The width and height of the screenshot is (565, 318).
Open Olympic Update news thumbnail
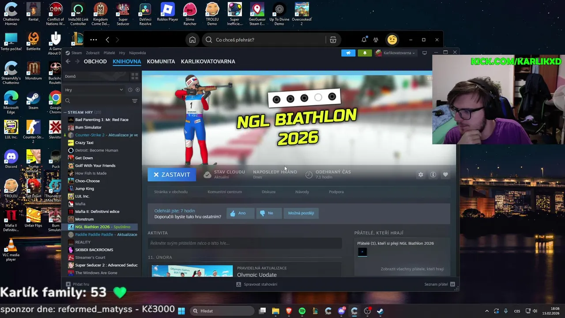(x=192, y=271)
